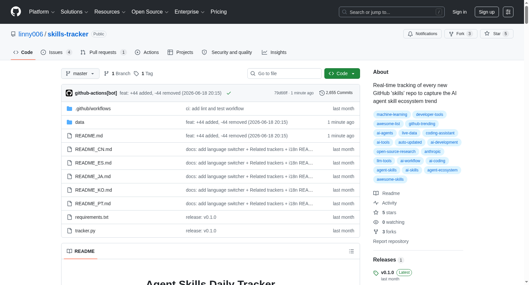Image resolution: width=529 pixels, height=285 pixels.
Task: Open the .github/workflows folder
Action: tap(93, 109)
